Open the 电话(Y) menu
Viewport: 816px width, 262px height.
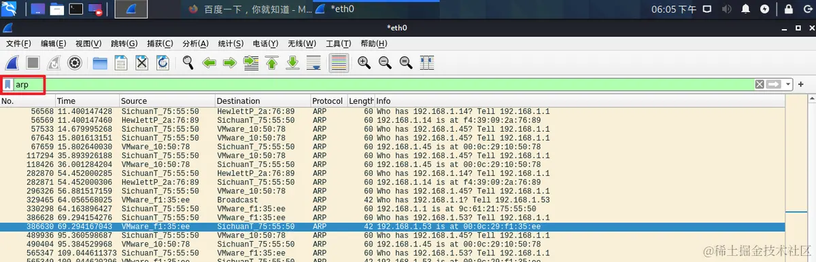(266, 43)
